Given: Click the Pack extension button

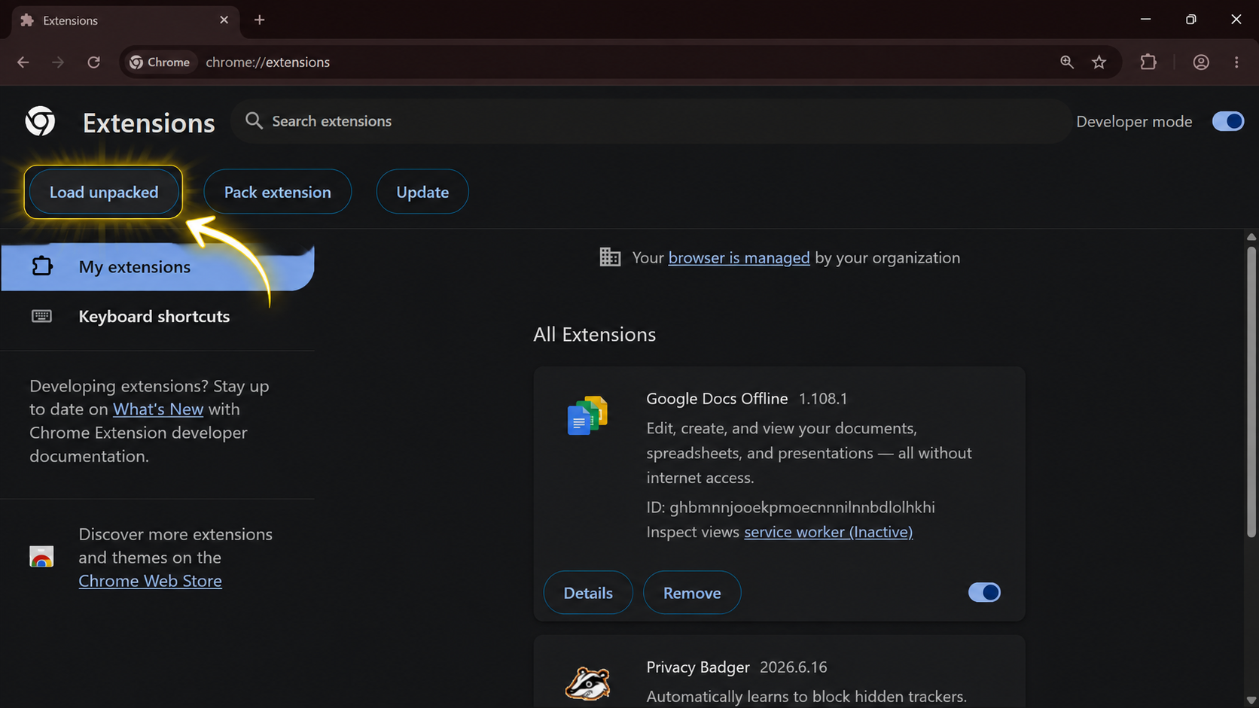Looking at the screenshot, I should [277, 192].
